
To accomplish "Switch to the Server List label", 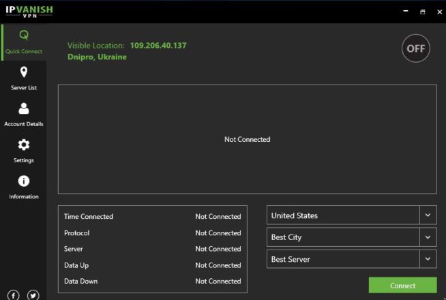I will 24,87.
